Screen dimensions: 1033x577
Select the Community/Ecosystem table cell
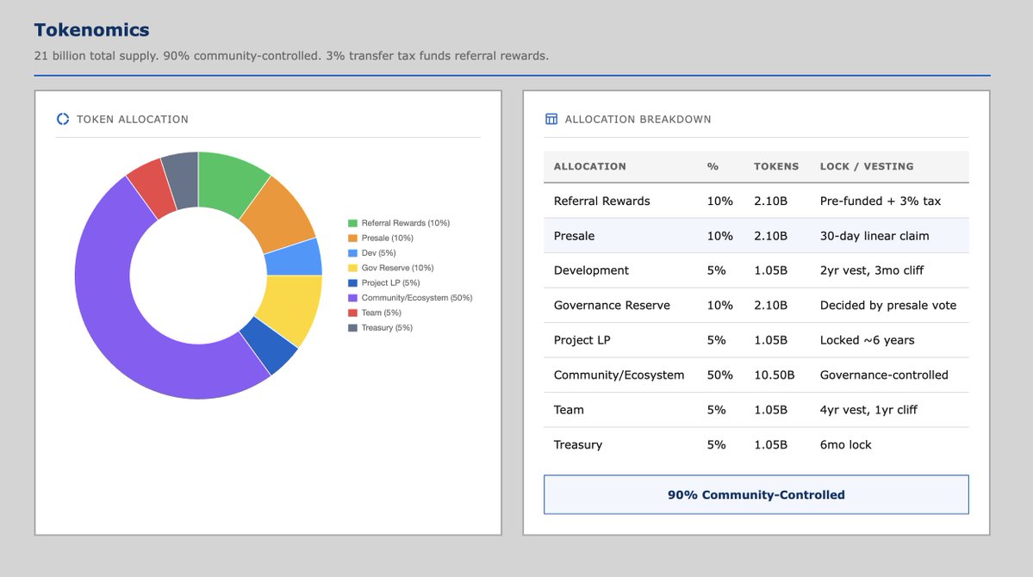coord(619,375)
